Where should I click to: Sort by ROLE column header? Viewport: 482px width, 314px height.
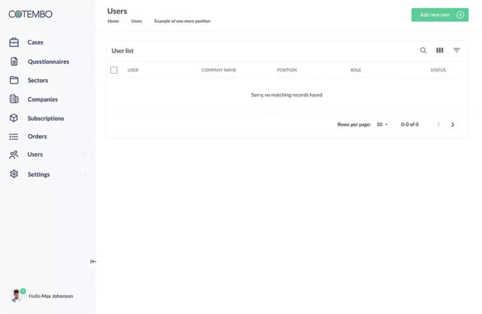[x=356, y=70]
